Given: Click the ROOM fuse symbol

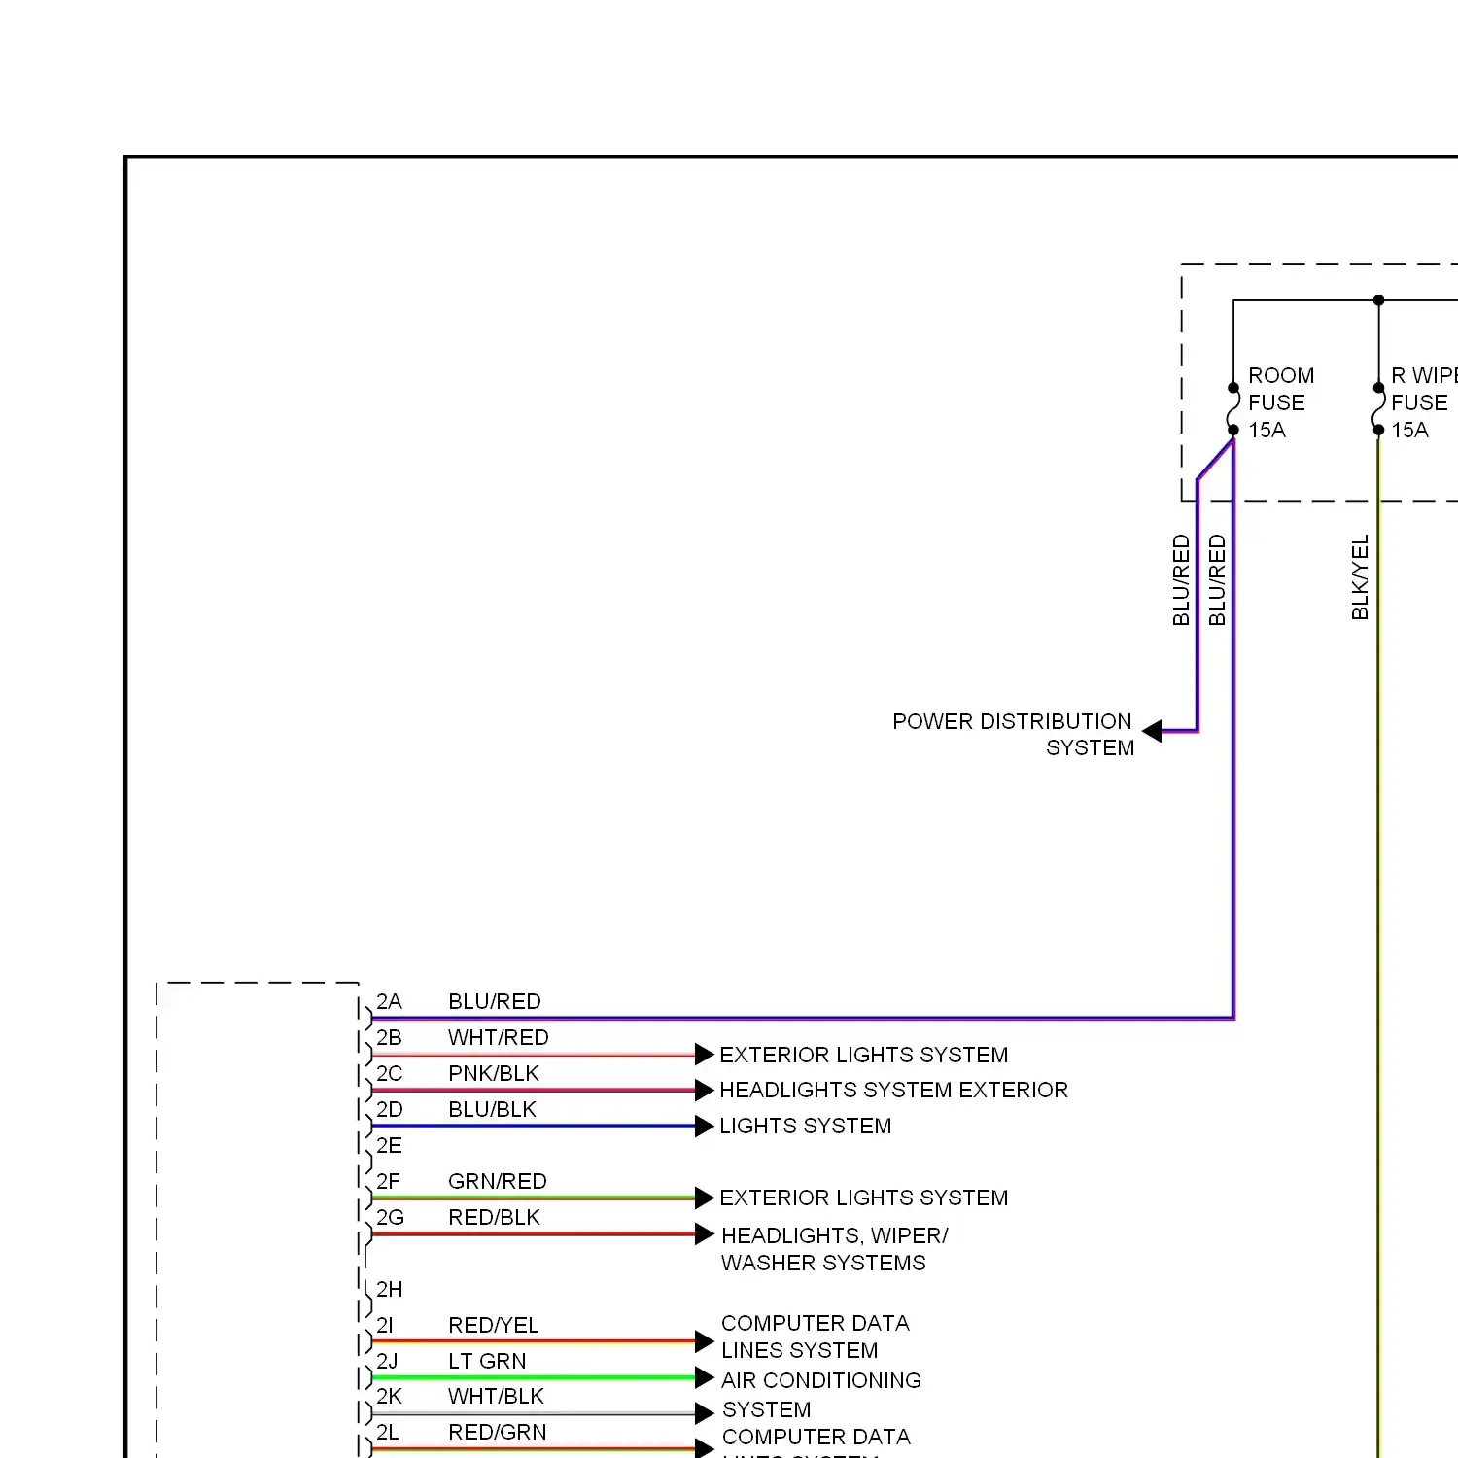Looking at the screenshot, I should click(1232, 408).
